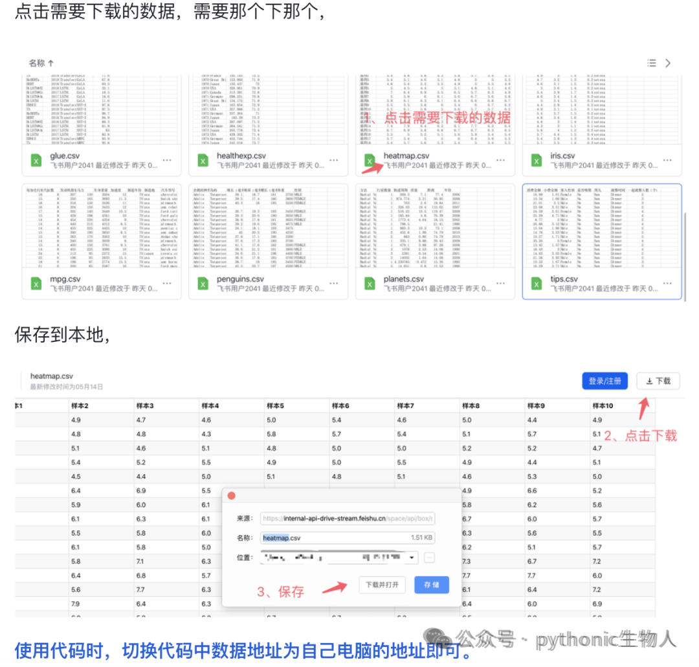Viewport: 699px width, 667px height.
Task: Open the mpg.csv preview thumbnail
Action: pos(102,226)
